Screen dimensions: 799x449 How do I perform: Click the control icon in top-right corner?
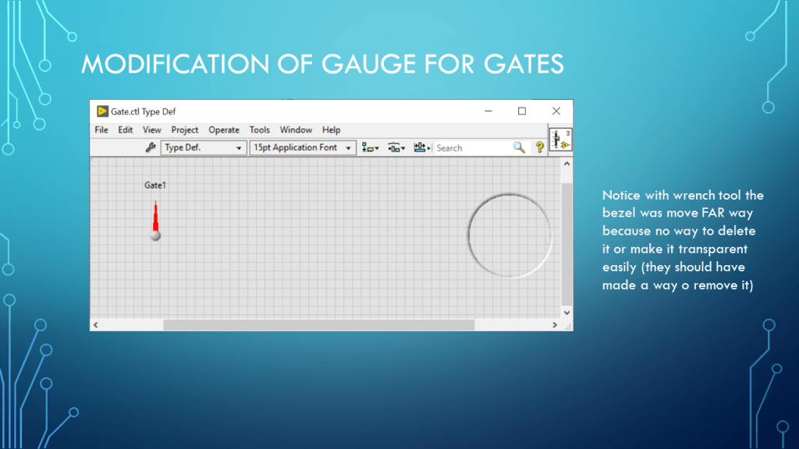(x=560, y=140)
